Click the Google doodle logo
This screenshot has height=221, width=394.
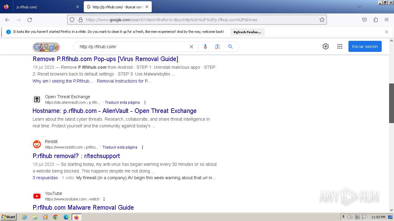(46, 47)
